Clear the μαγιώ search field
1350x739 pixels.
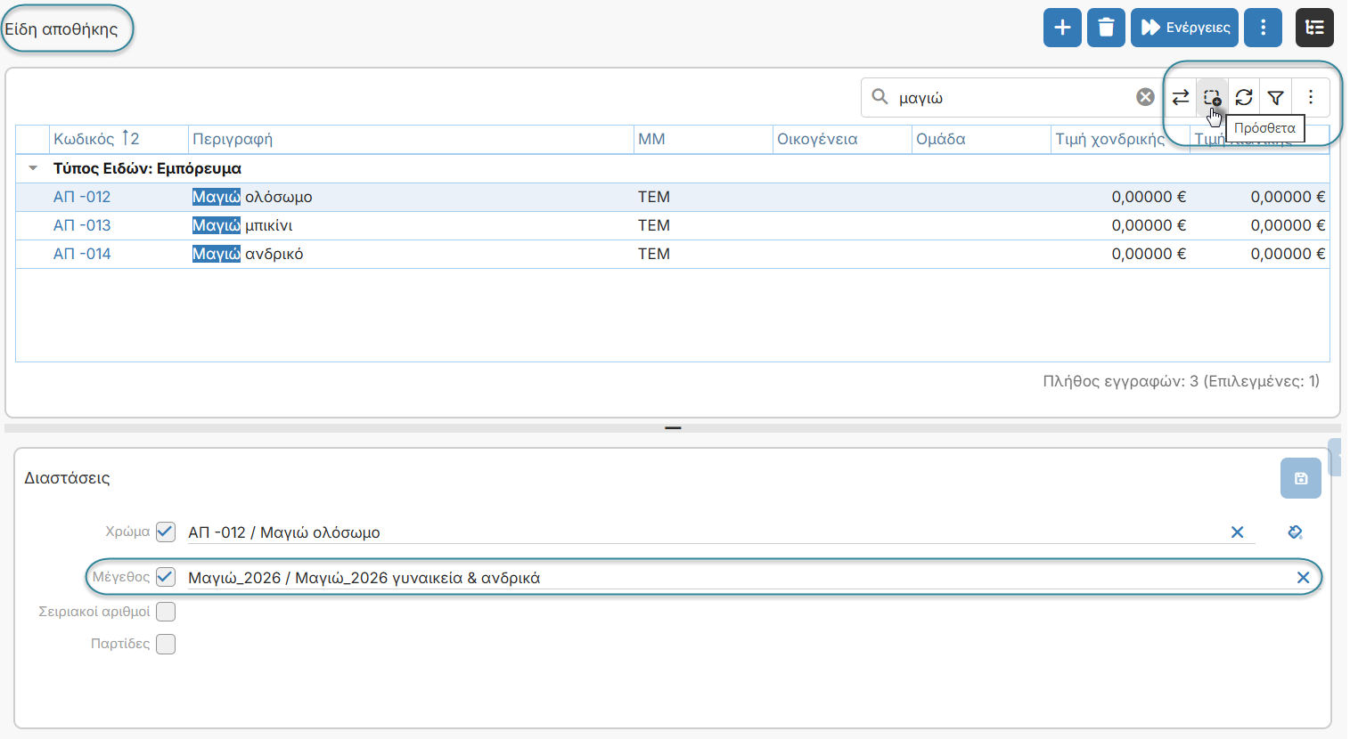1145,97
